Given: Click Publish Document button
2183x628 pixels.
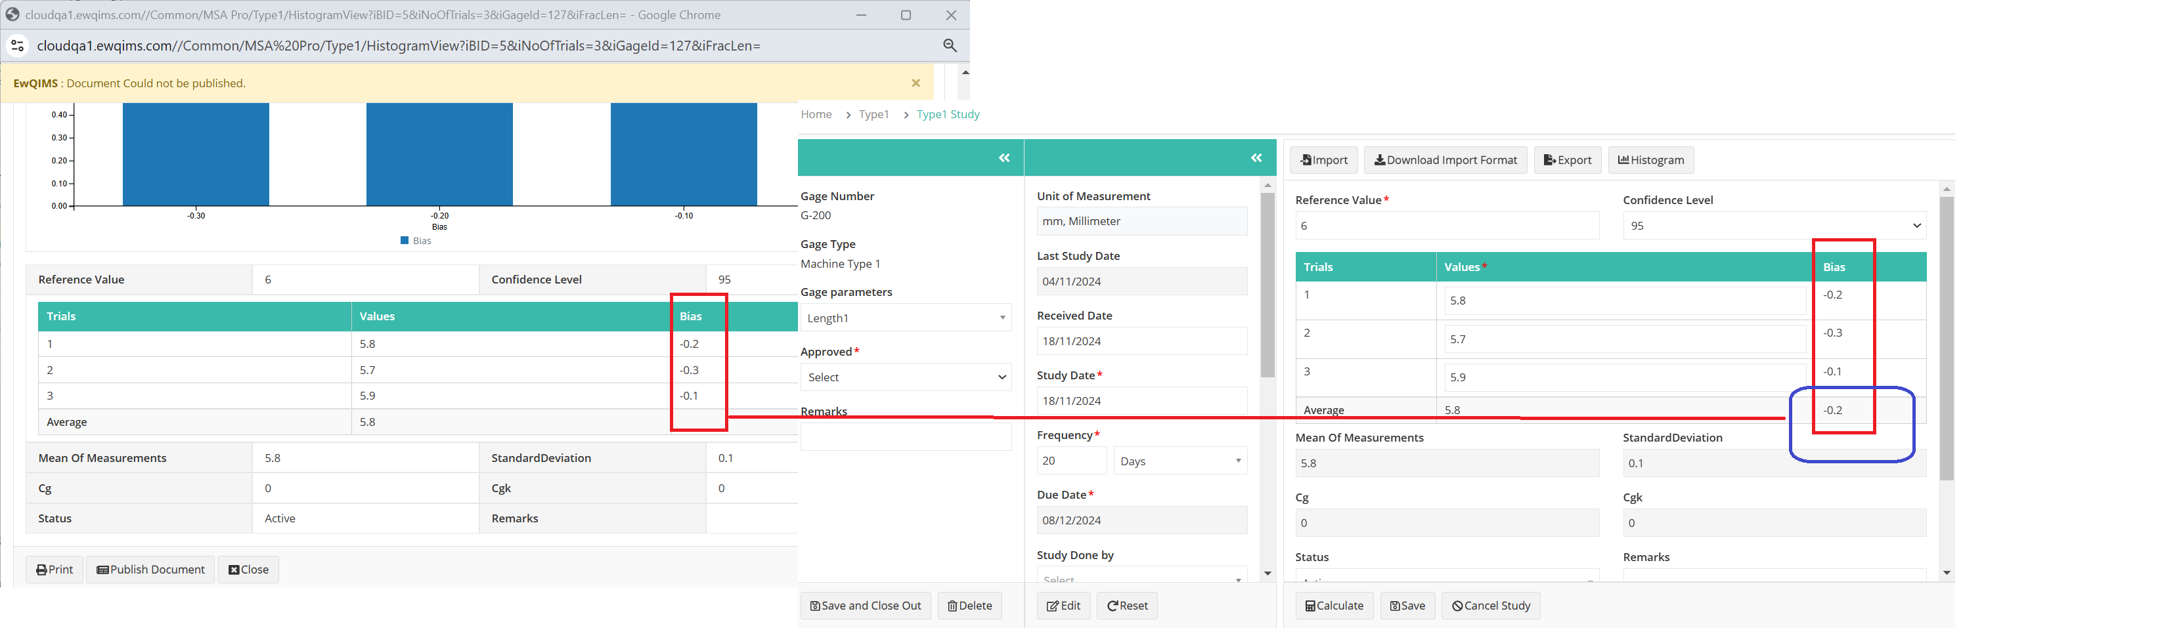Looking at the screenshot, I should point(150,570).
